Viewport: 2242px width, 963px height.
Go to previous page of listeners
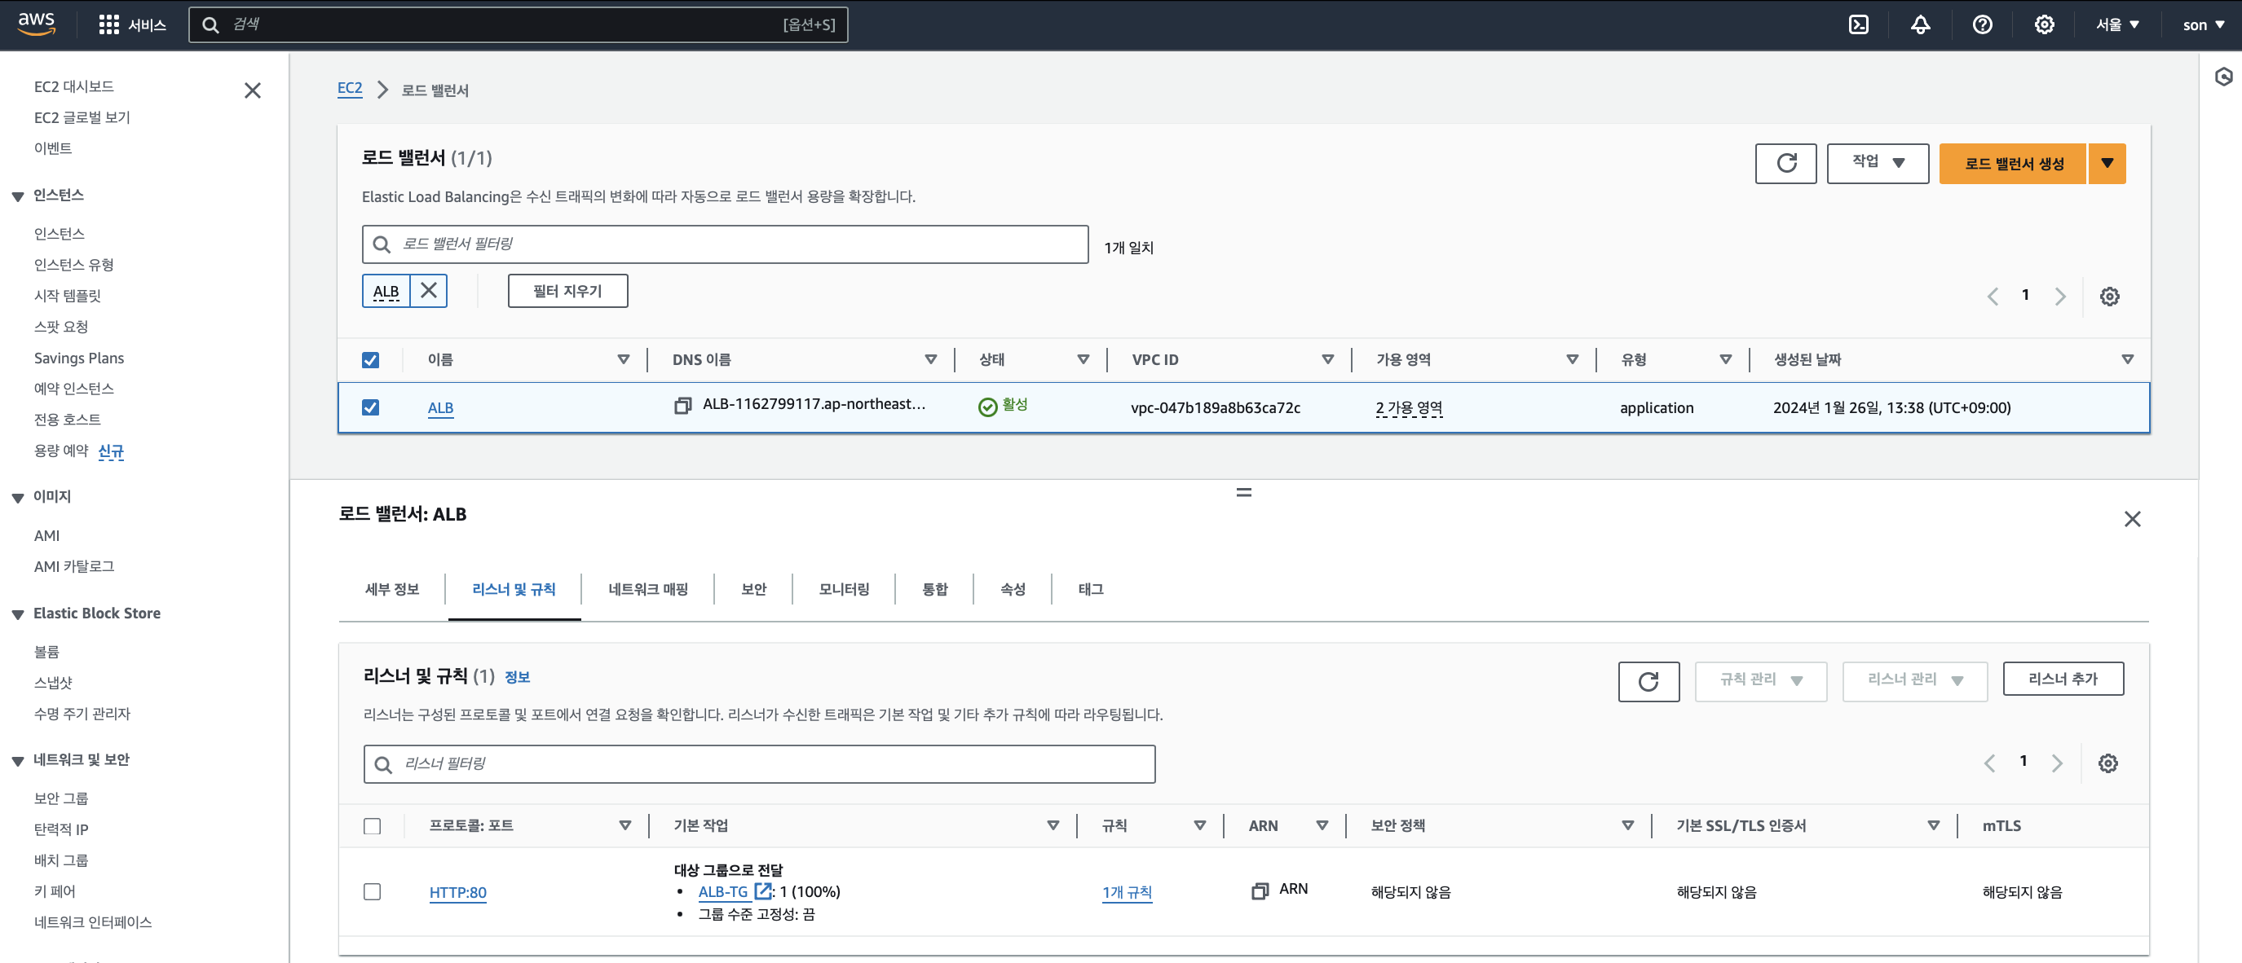1988,763
